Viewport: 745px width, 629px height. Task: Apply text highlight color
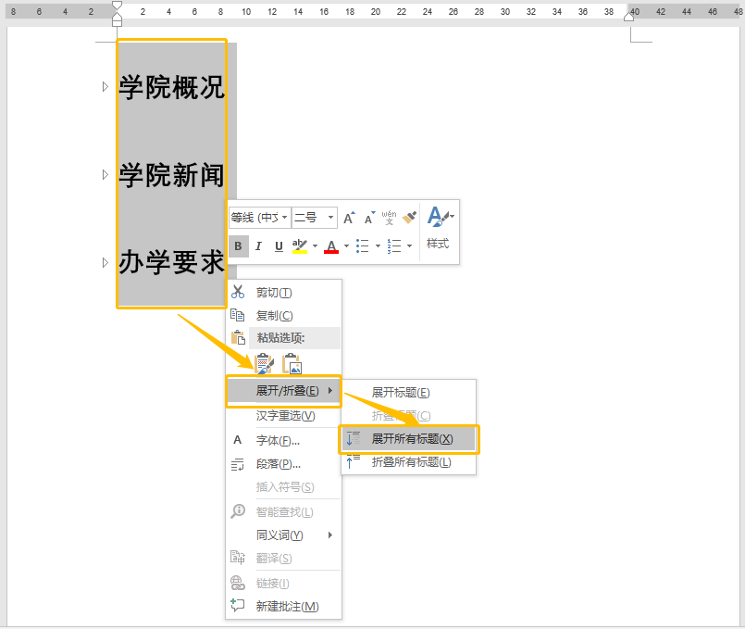[x=299, y=245]
